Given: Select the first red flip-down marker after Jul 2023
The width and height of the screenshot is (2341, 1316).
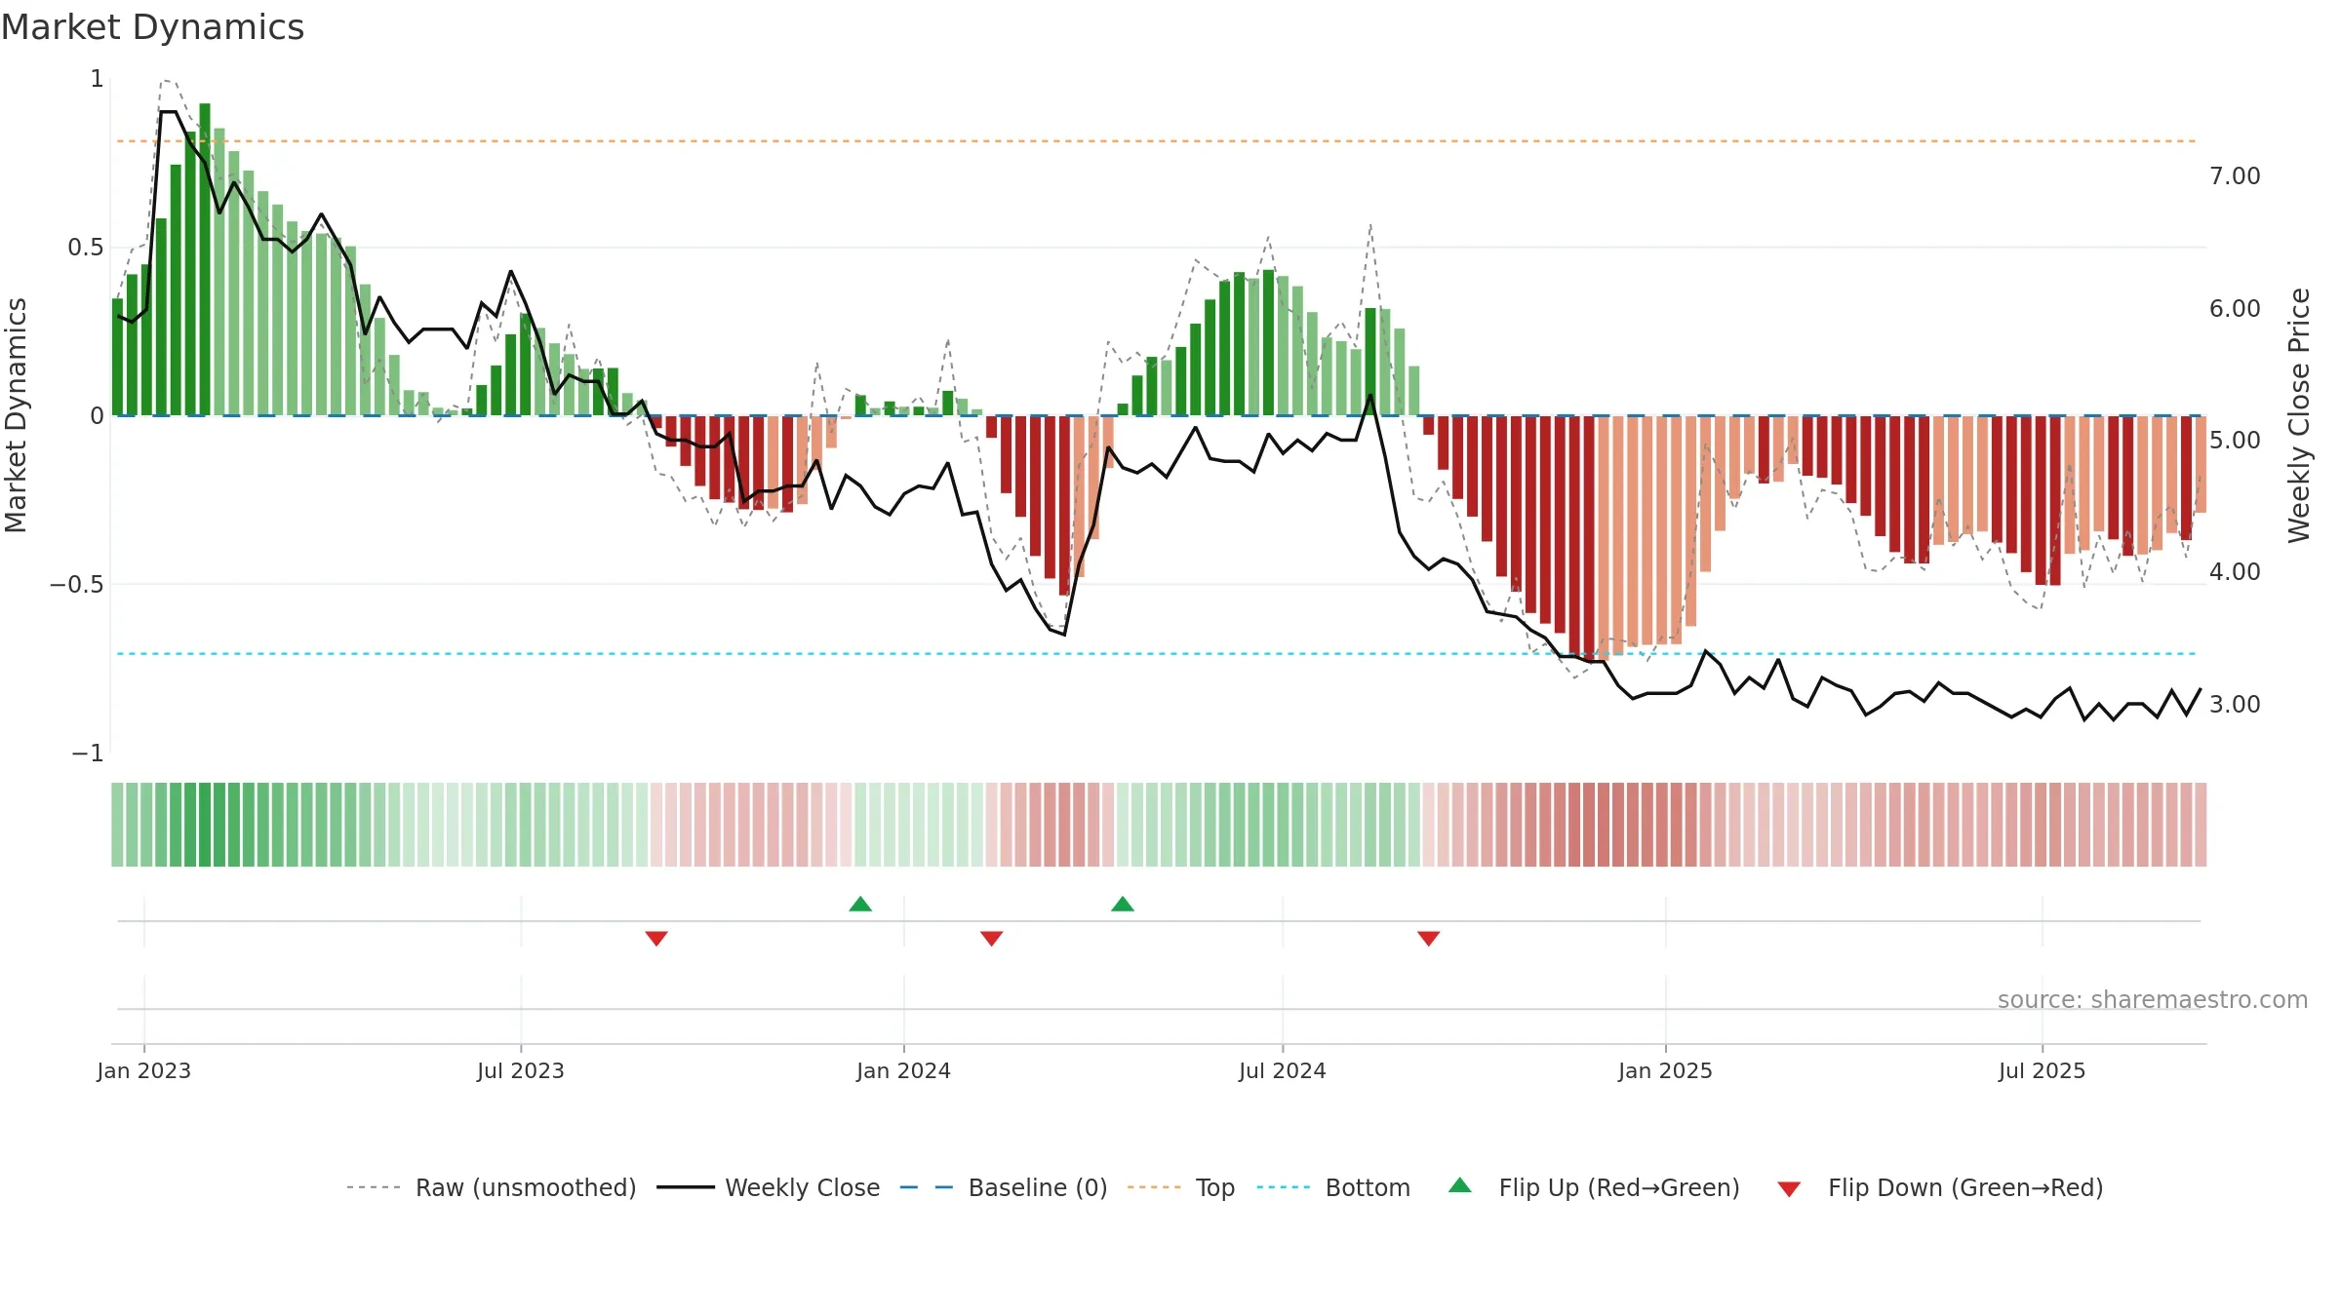Looking at the screenshot, I should coord(656,938).
